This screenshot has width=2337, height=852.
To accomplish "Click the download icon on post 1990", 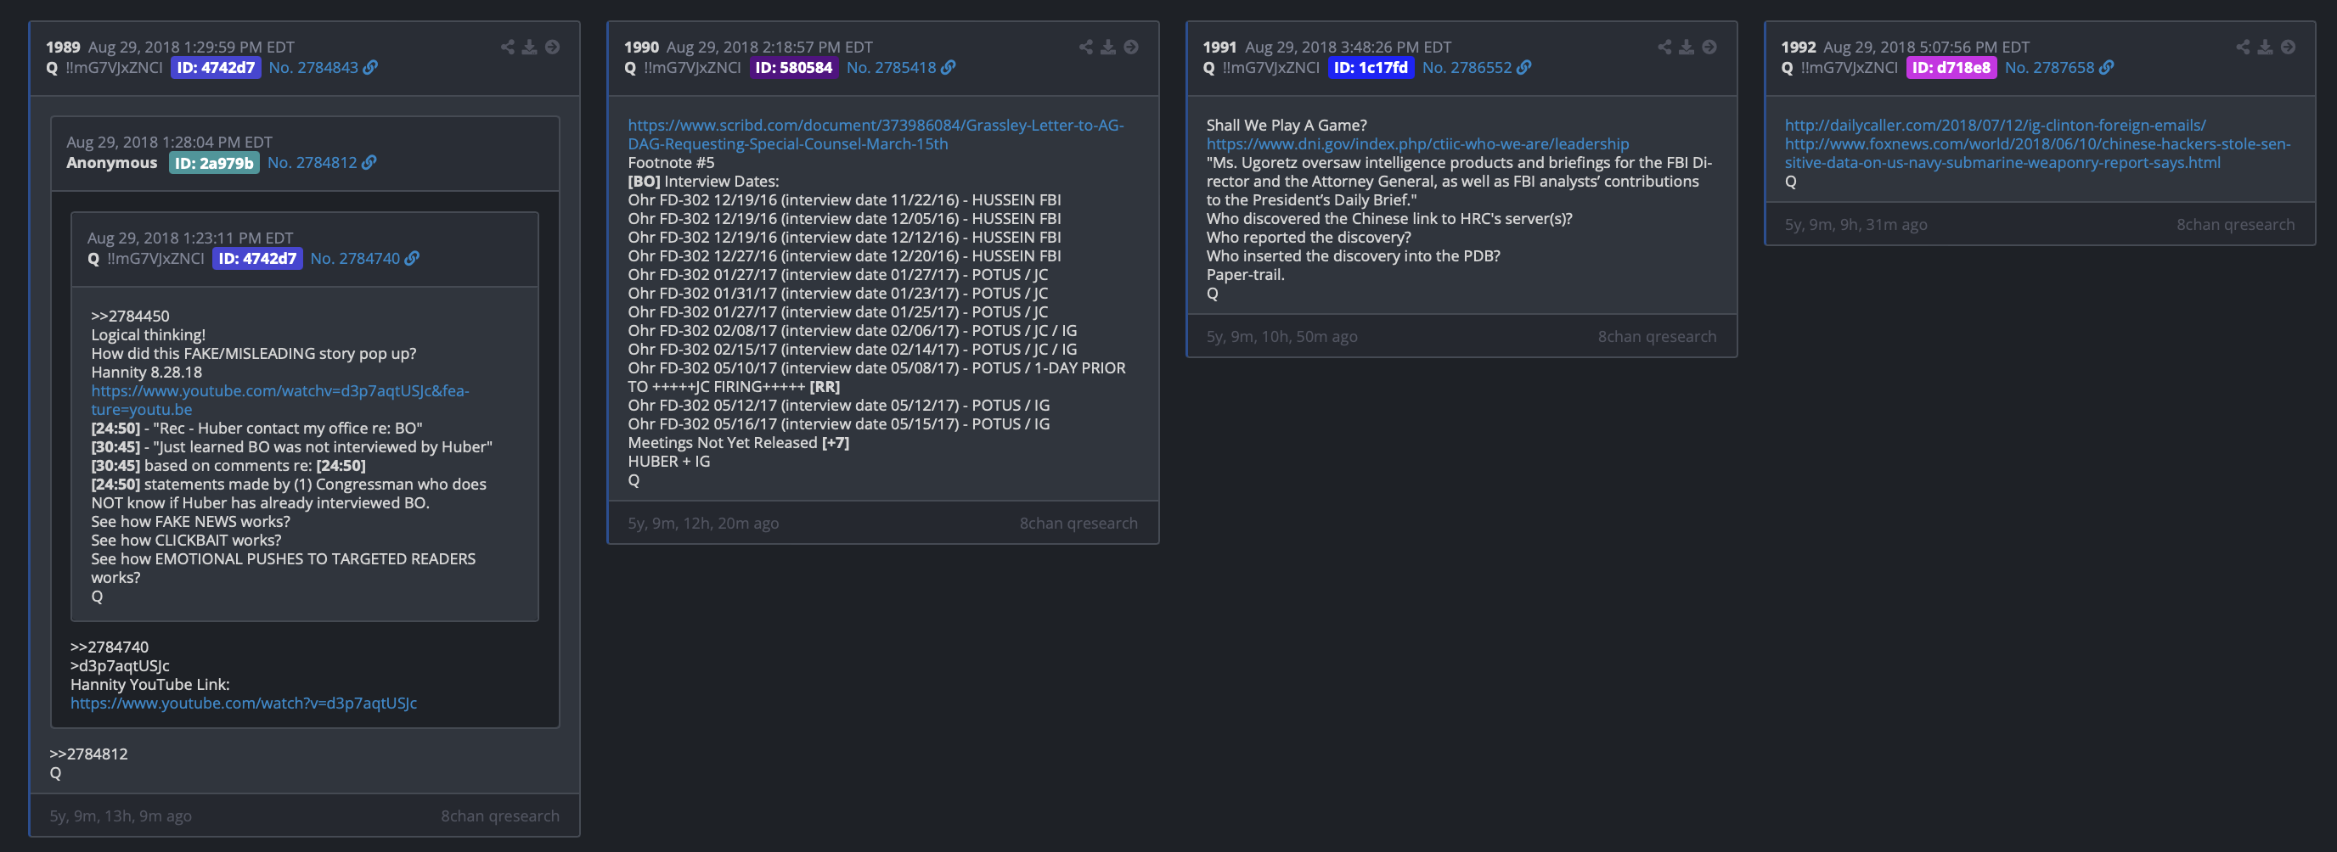I will click(1108, 48).
